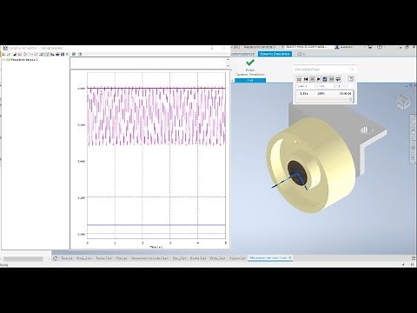
Task: Switch to the Roda_2.ipt document tab
Action: coord(84,258)
